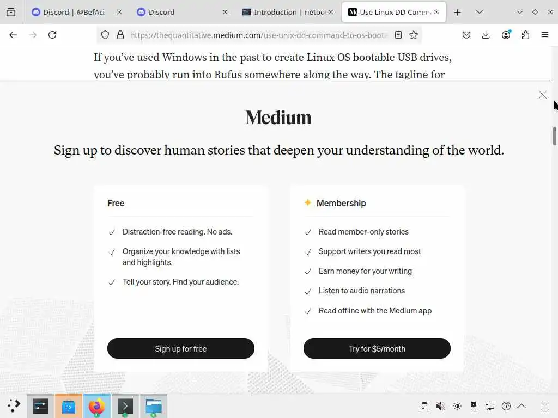
Task: Click the Free plan heading
Action: click(116, 204)
